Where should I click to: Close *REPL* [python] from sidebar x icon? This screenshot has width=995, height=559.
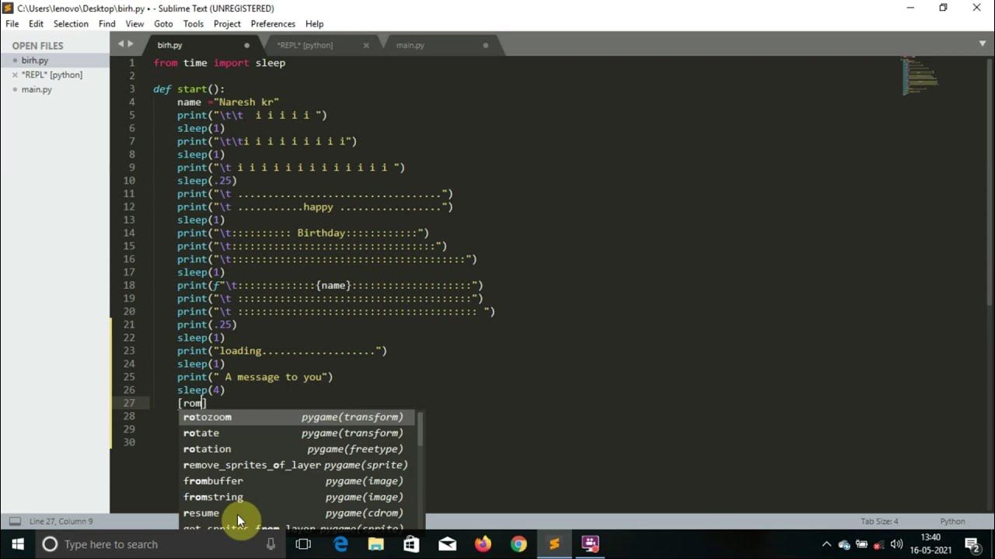14,75
